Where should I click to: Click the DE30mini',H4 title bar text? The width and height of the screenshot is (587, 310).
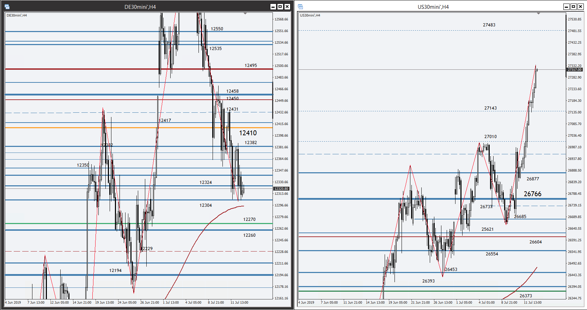pyautogui.click(x=140, y=7)
